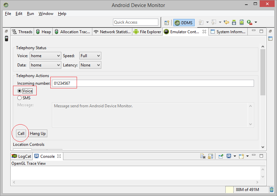Click the Message text area

pyautogui.click(x=153, y=115)
